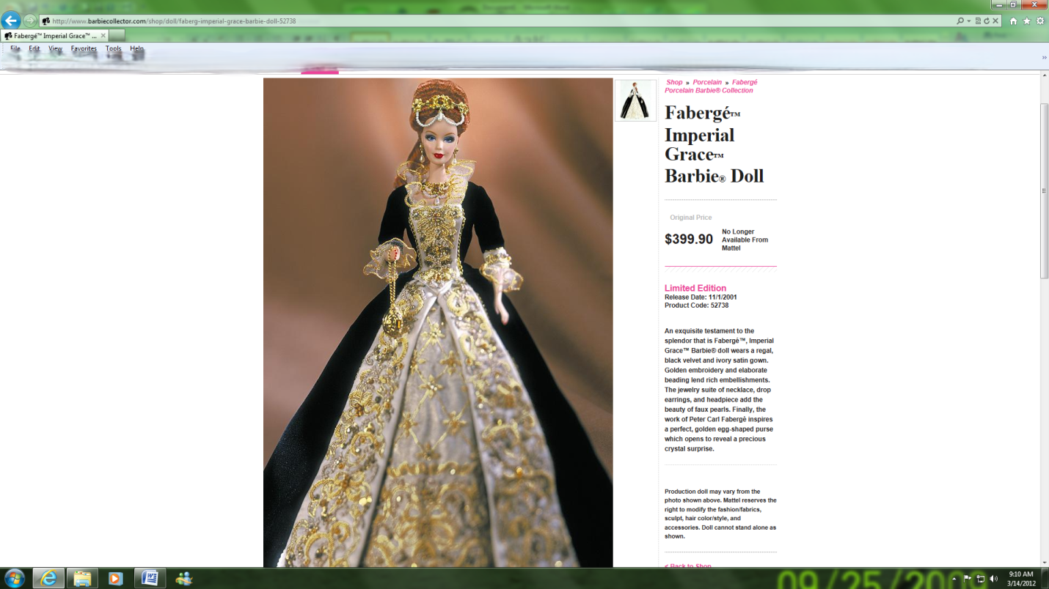
Task: Click the Original Price label
Action: 691,218
